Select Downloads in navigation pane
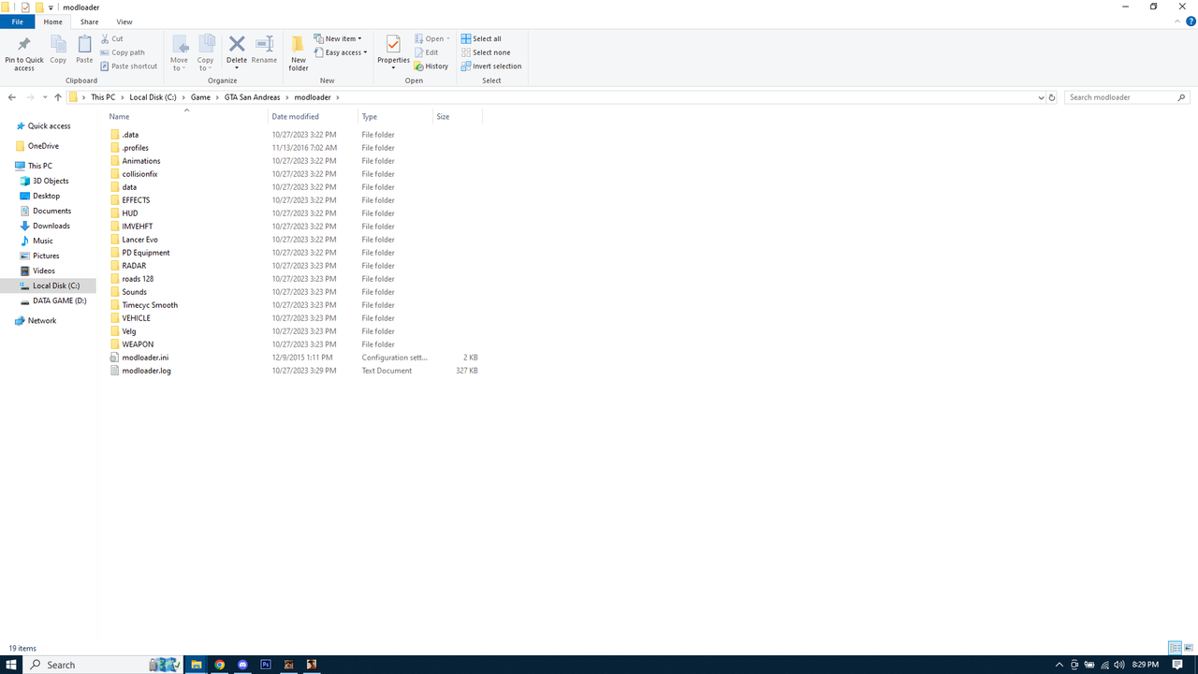The image size is (1198, 674). pos(51,226)
